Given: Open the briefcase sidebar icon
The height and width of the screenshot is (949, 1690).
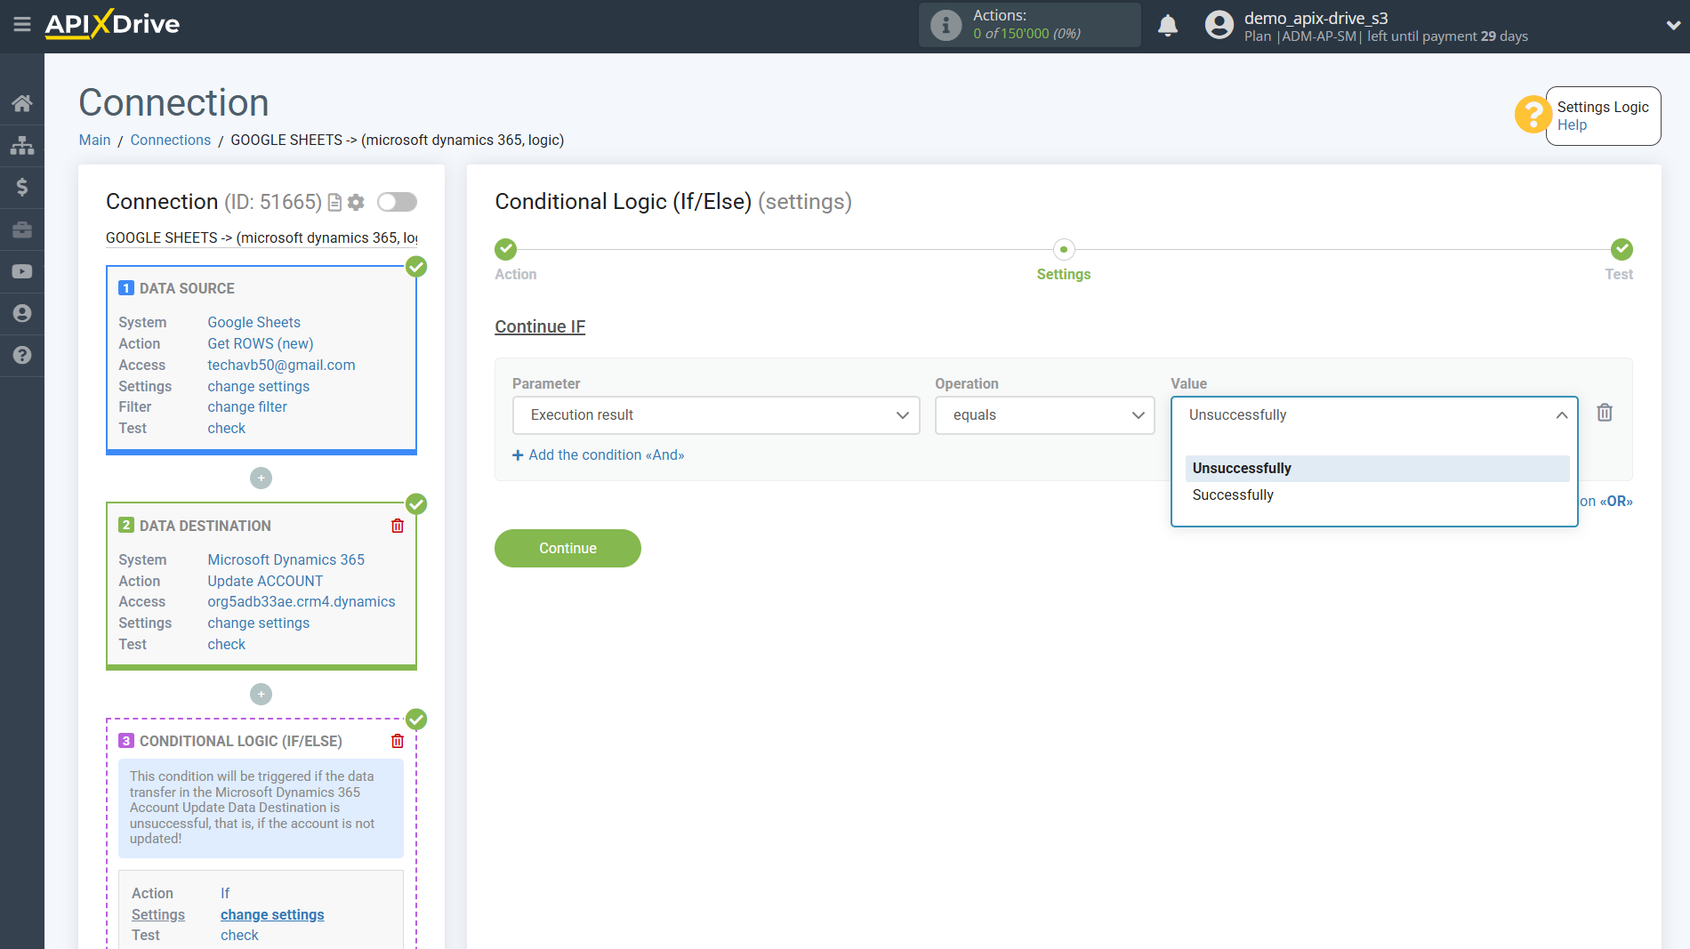Looking at the screenshot, I should [x=22, y=229].
